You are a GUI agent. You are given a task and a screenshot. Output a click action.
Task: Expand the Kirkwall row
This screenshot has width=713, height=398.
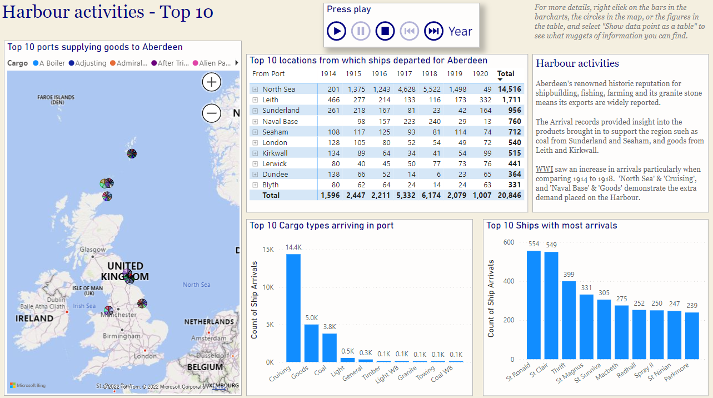click(255, 153)
